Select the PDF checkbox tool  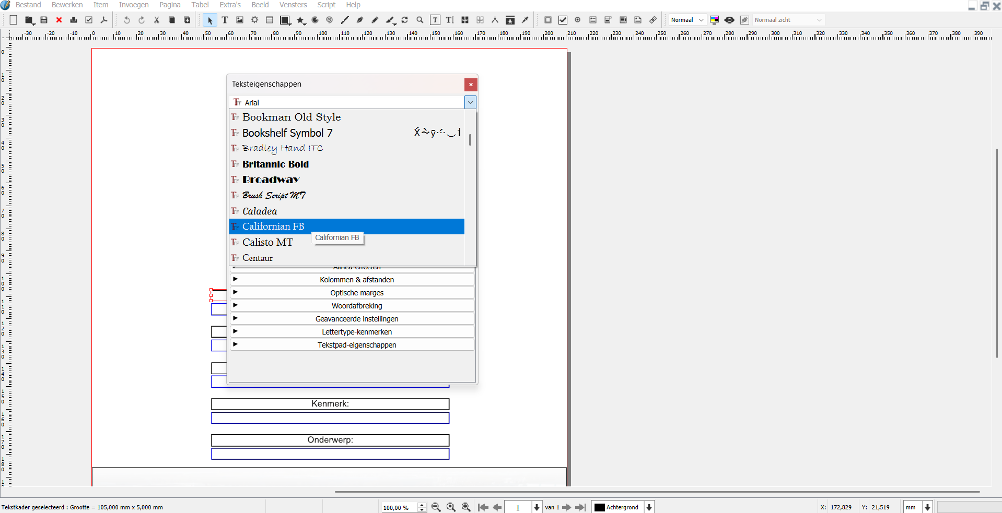pyautogui.click(x=563, y=20)
